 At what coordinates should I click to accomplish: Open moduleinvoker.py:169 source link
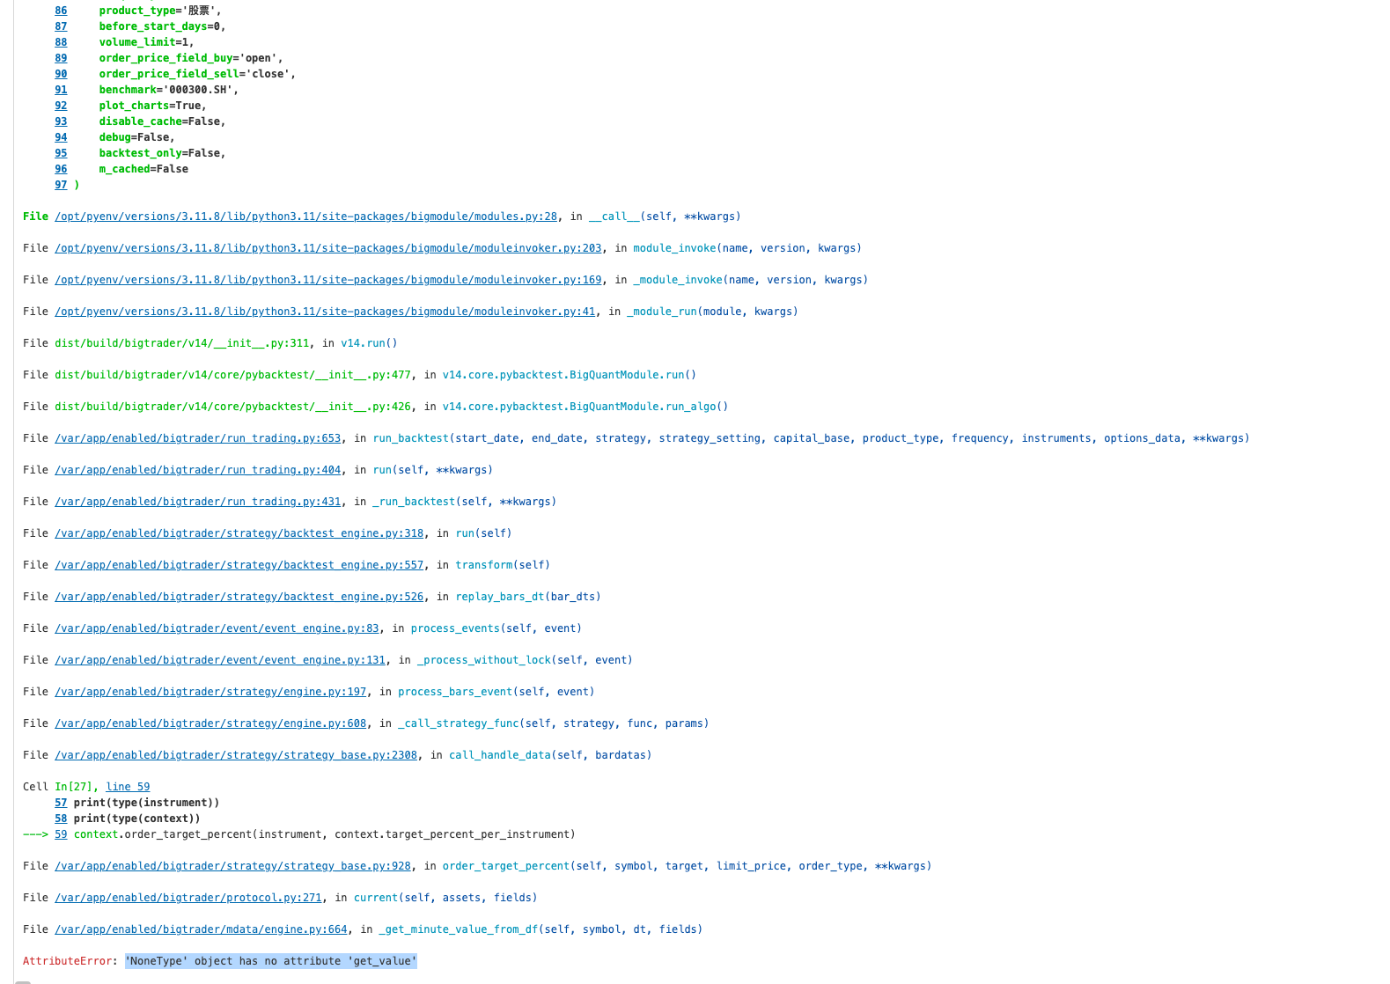coord(327,280)
